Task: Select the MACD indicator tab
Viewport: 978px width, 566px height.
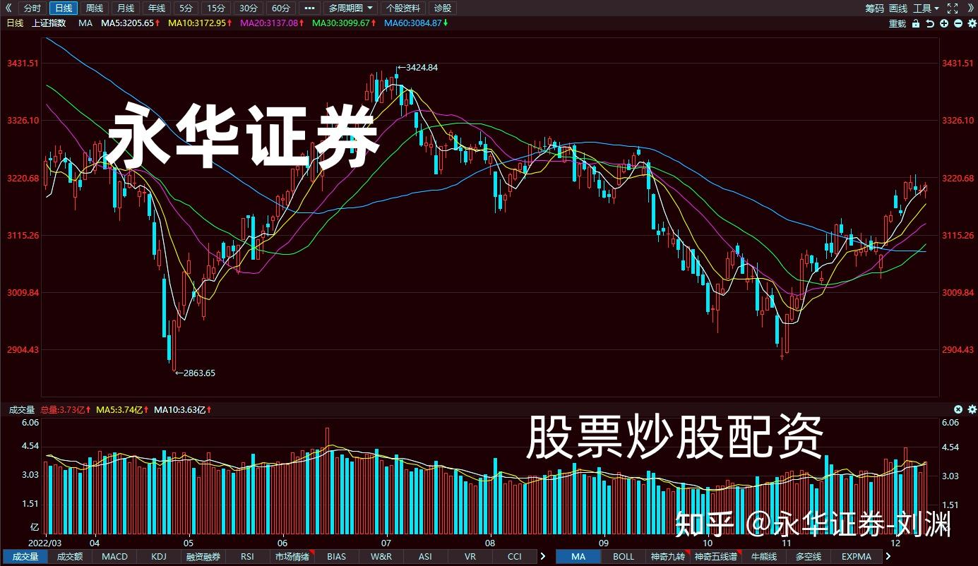Action: pos(114,557)
